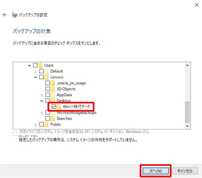Expand the AppData folder node
The width and height of the screenshot is (202, 178).
point(42,95)
